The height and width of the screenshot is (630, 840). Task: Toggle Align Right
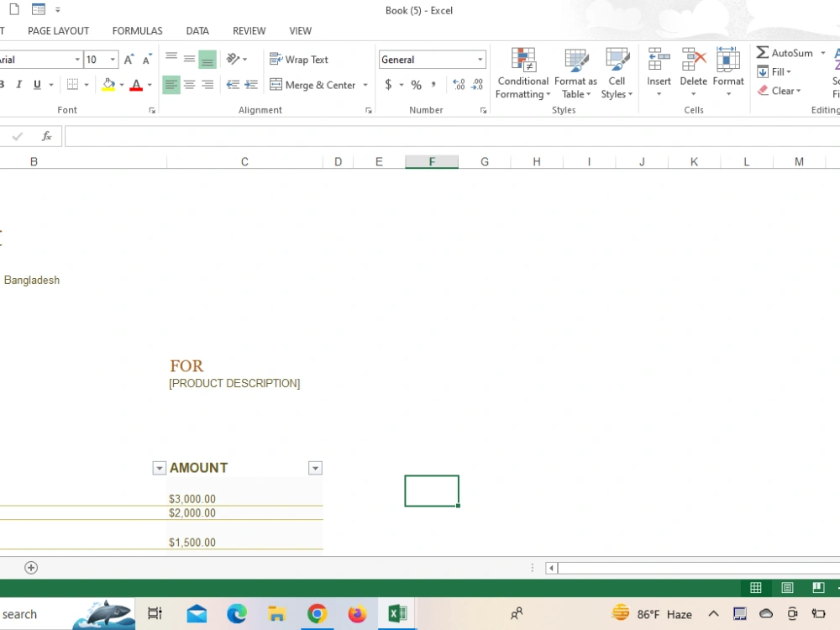pyautogui.click(x=207, y=85)
